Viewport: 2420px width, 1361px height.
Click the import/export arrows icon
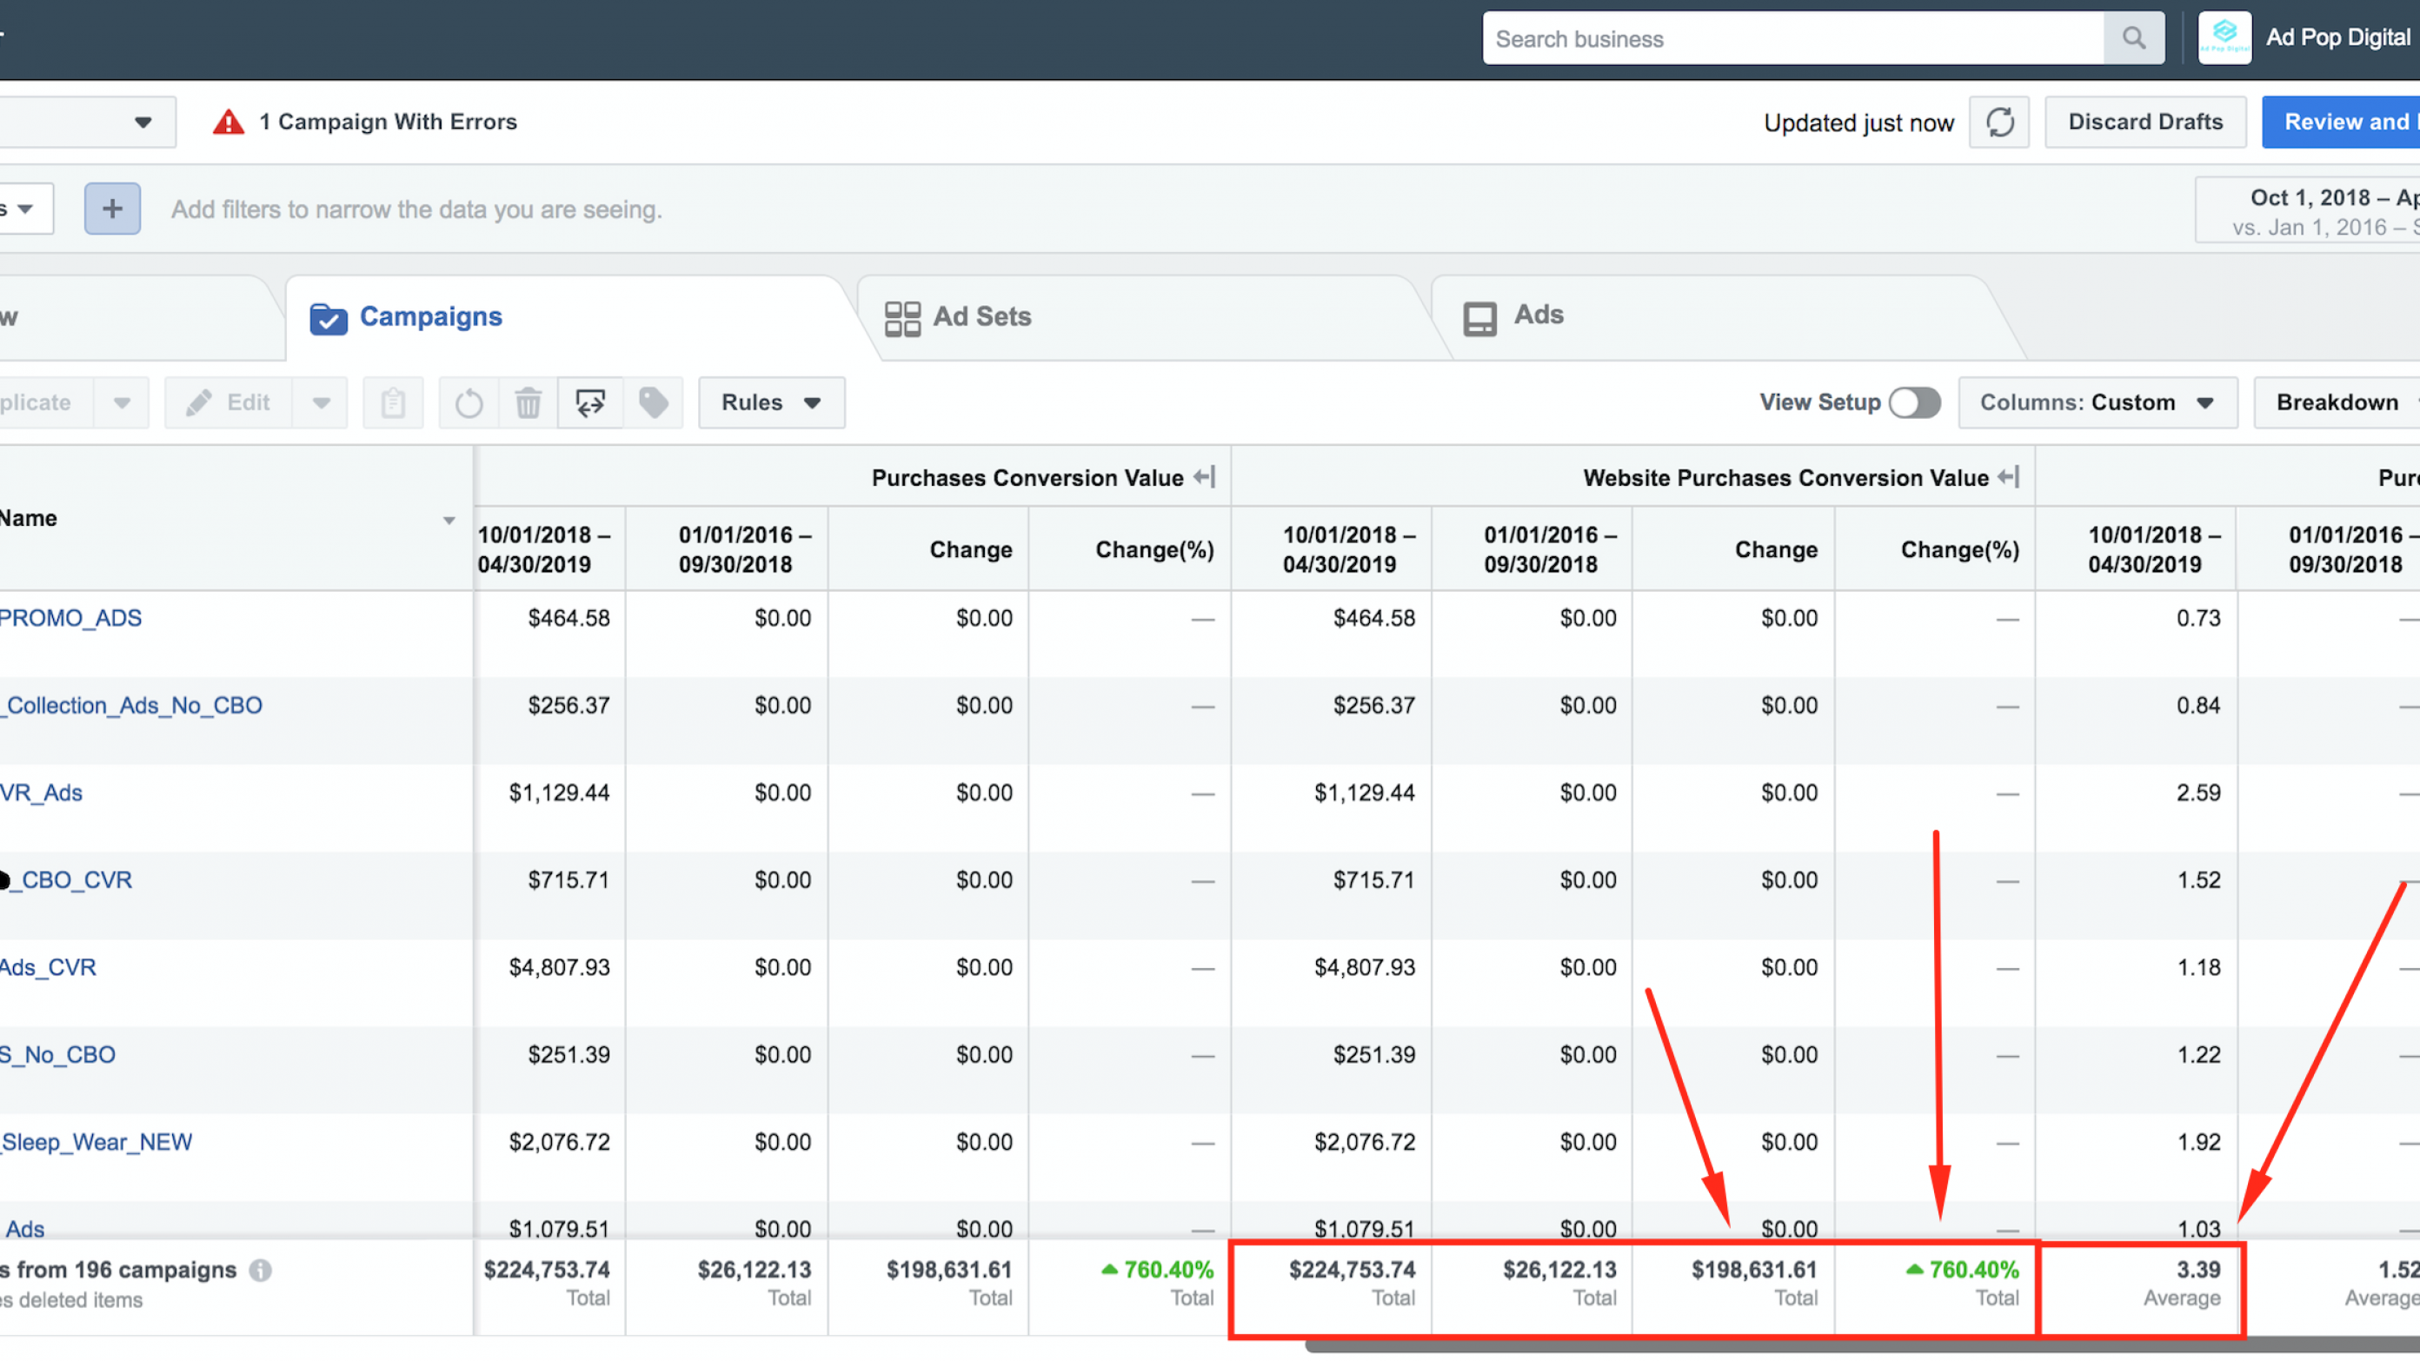click(x=590, y=403)
